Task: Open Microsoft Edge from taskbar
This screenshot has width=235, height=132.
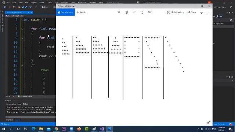Action: [x=33, y=129]
